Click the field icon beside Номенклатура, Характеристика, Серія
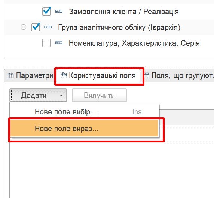 59,43
